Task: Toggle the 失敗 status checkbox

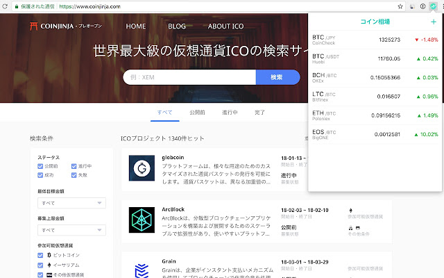Action: click(74, 175)
